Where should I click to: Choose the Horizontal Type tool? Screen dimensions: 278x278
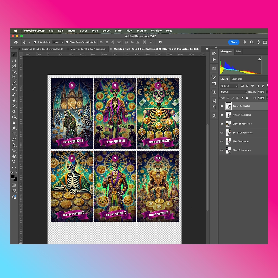tap(14, 134)
